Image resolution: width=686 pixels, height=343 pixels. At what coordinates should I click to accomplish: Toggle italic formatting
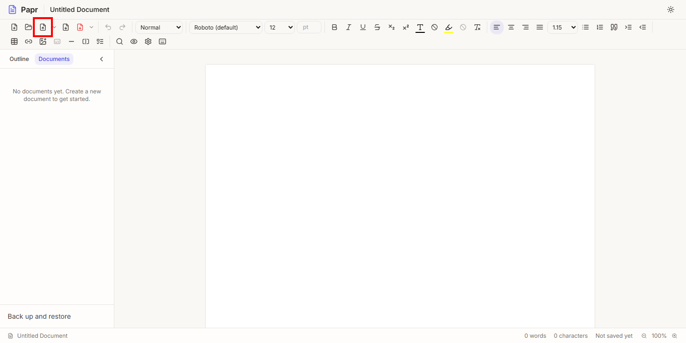[x=349, y=27]
